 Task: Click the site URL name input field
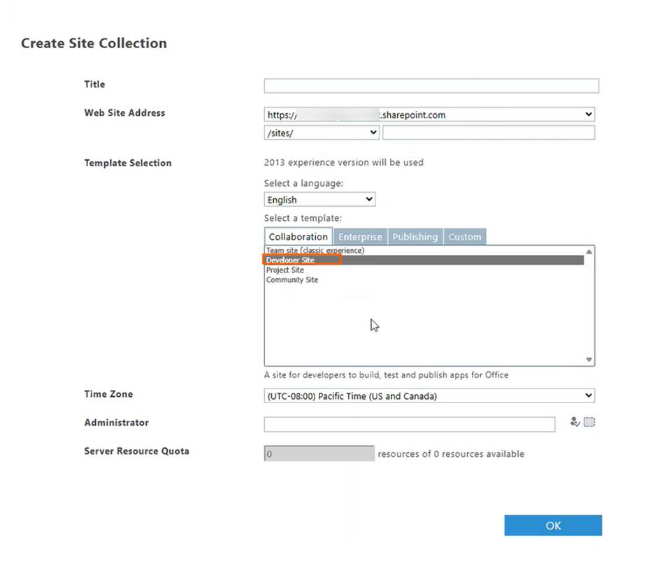click(489, 133)
